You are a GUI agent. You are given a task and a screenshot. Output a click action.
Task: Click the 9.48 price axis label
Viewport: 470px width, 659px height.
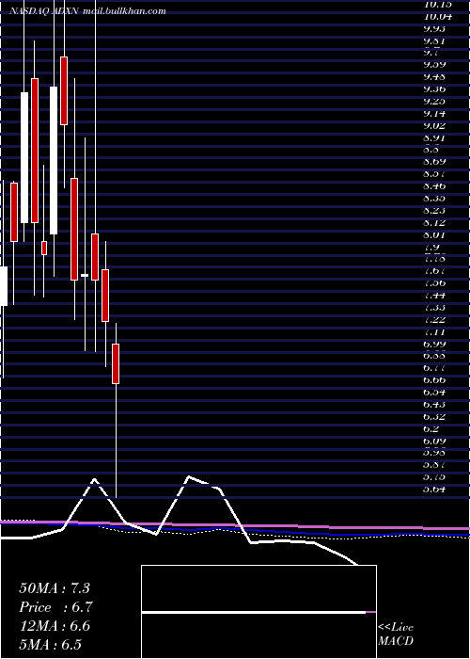pyautogui.click(x=434, y=77)
